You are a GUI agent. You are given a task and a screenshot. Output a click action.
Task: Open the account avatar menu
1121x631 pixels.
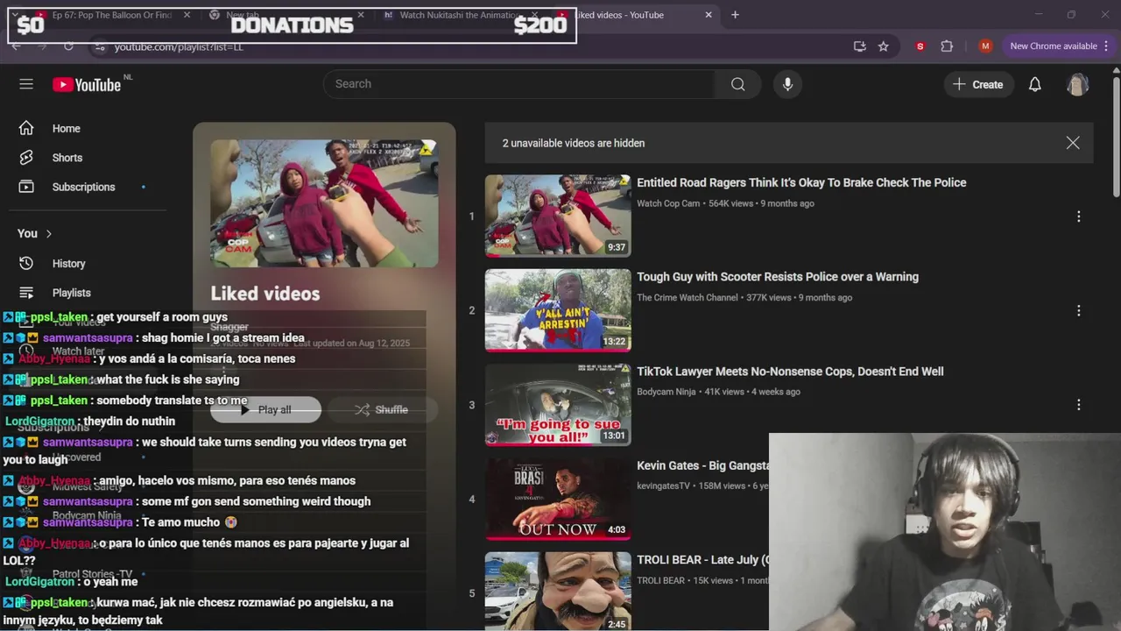[1077, 84]
